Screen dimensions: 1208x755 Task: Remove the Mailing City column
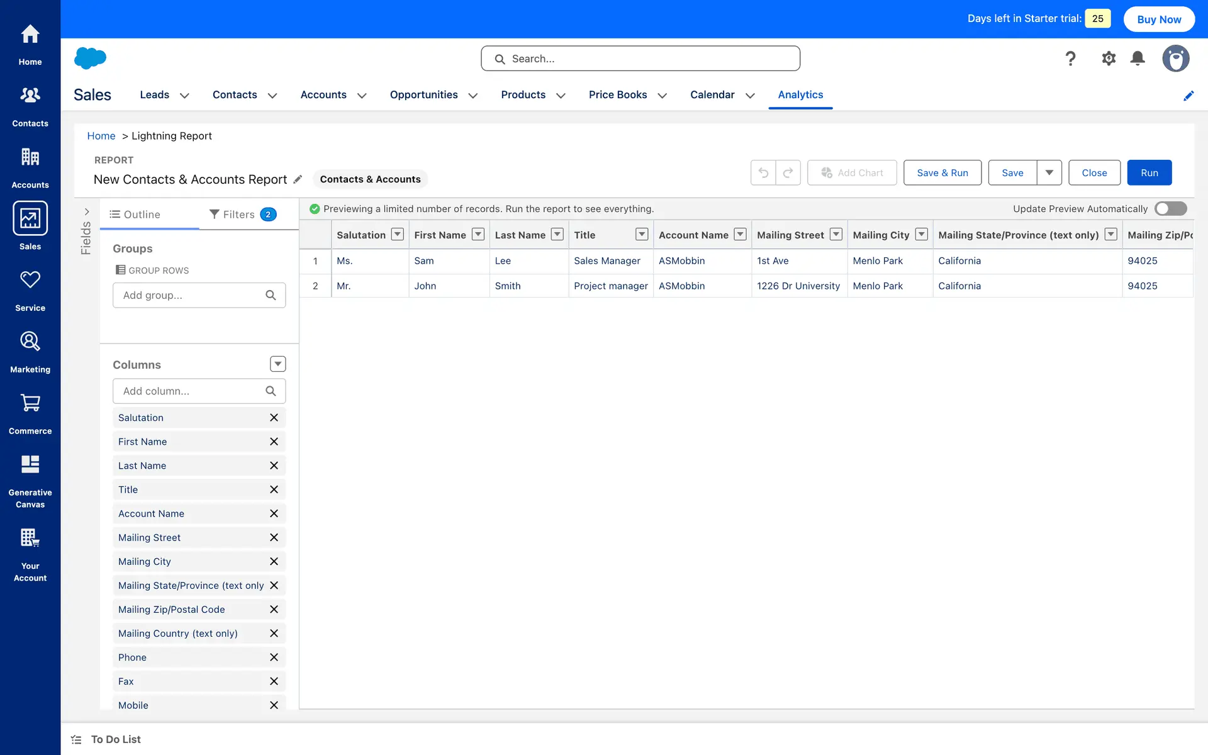[274, 561]
